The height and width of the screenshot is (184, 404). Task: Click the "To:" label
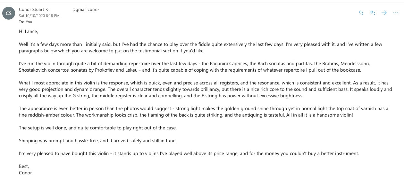tap(21, 22)
